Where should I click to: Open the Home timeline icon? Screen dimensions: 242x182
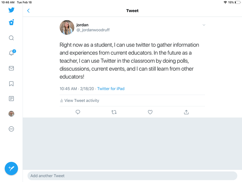pos(11,23)
